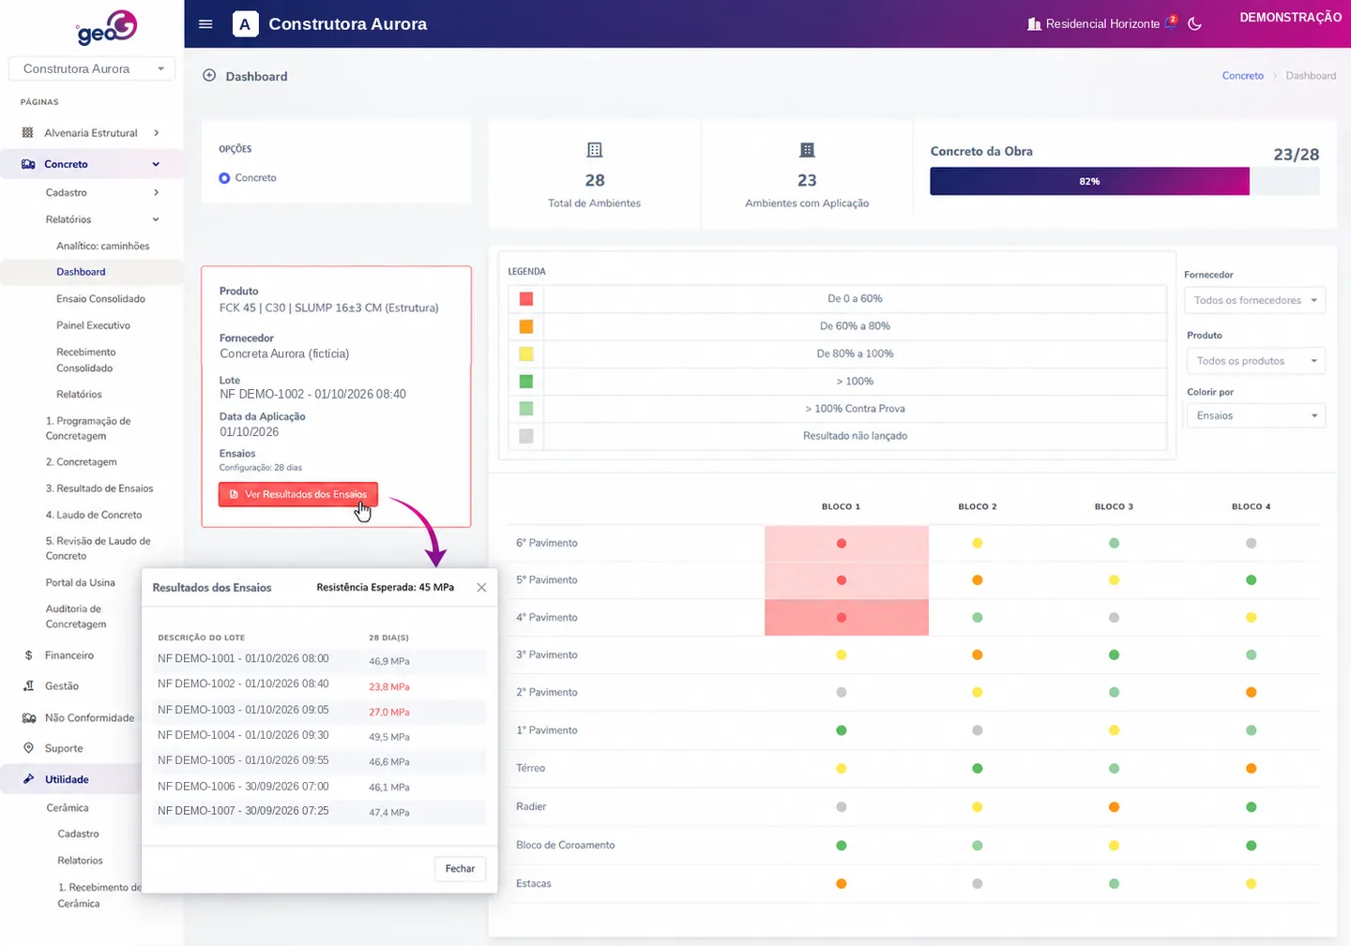Image resolution: width=1351 pixels, height=946 pixels.
Task: Click the Ambientes com Aplicação building icon
Action: (807, 150)
